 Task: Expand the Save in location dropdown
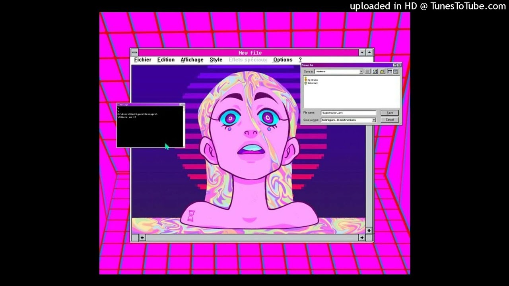(x=361, y=71)
